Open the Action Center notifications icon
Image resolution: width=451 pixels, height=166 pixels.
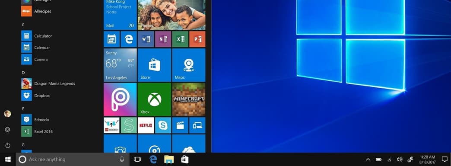point(445,160)
